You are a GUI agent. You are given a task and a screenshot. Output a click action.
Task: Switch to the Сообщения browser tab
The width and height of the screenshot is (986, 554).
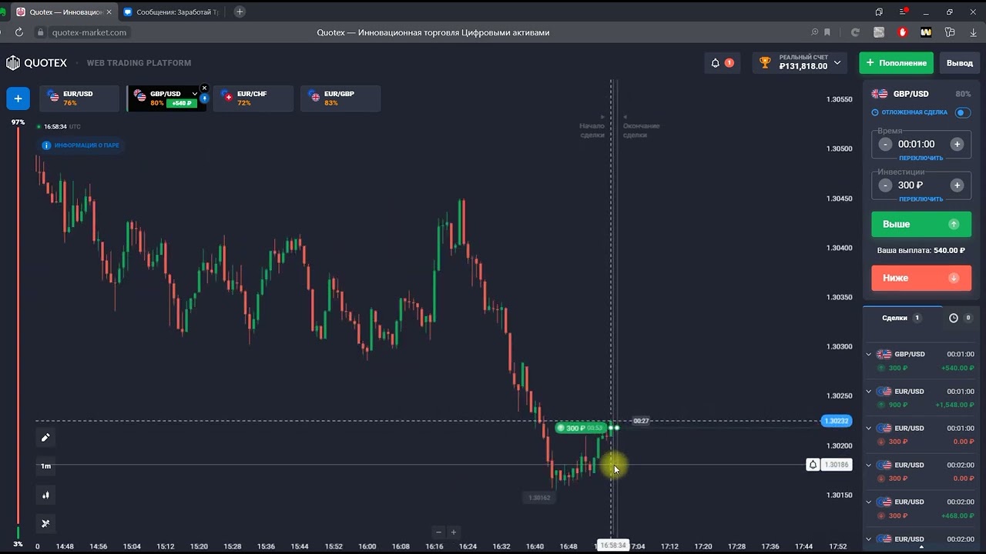(x=173, y=12)
